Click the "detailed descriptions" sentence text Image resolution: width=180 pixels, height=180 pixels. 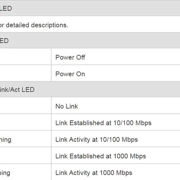pyautogui.click(x=34, y=25)
